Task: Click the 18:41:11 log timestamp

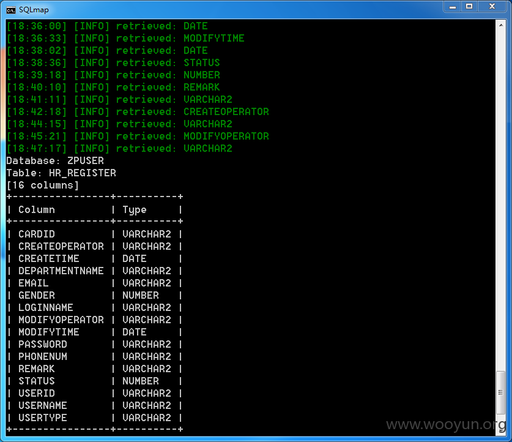Action: pos(37,100)
